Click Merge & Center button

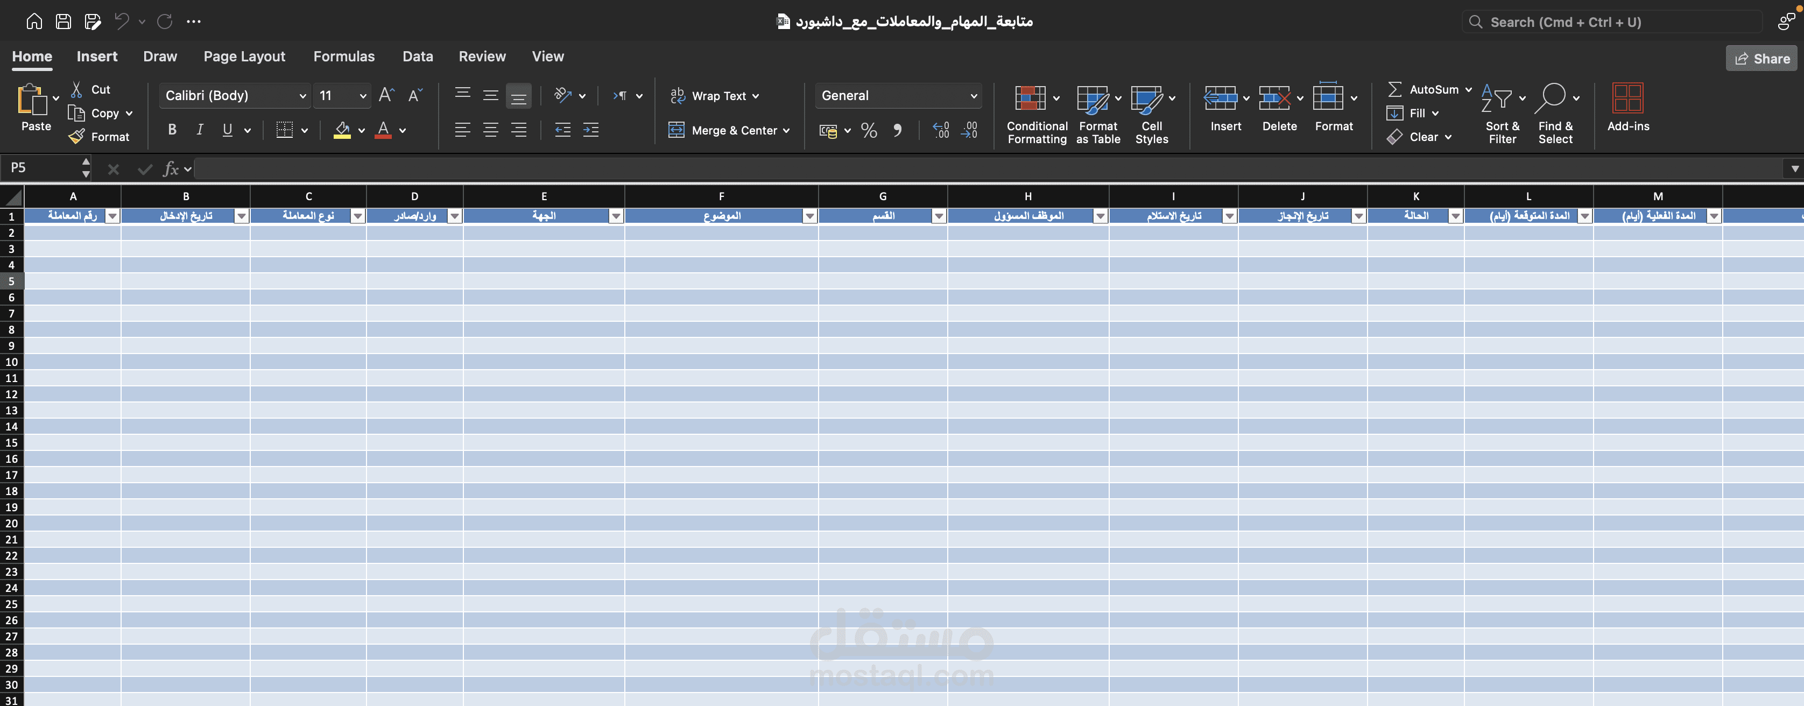point(729,130)
